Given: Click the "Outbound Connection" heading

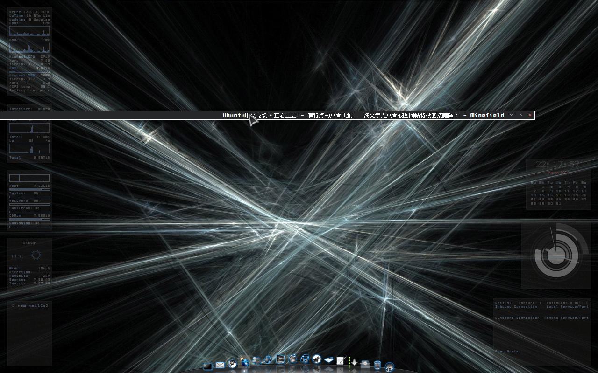Looking at the screenshot, I should coord(517,318).
